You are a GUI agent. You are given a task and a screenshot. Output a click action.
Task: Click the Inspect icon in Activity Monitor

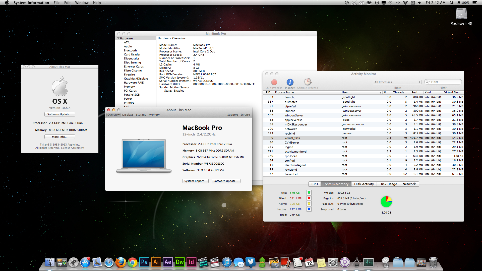tap(290, 82)
